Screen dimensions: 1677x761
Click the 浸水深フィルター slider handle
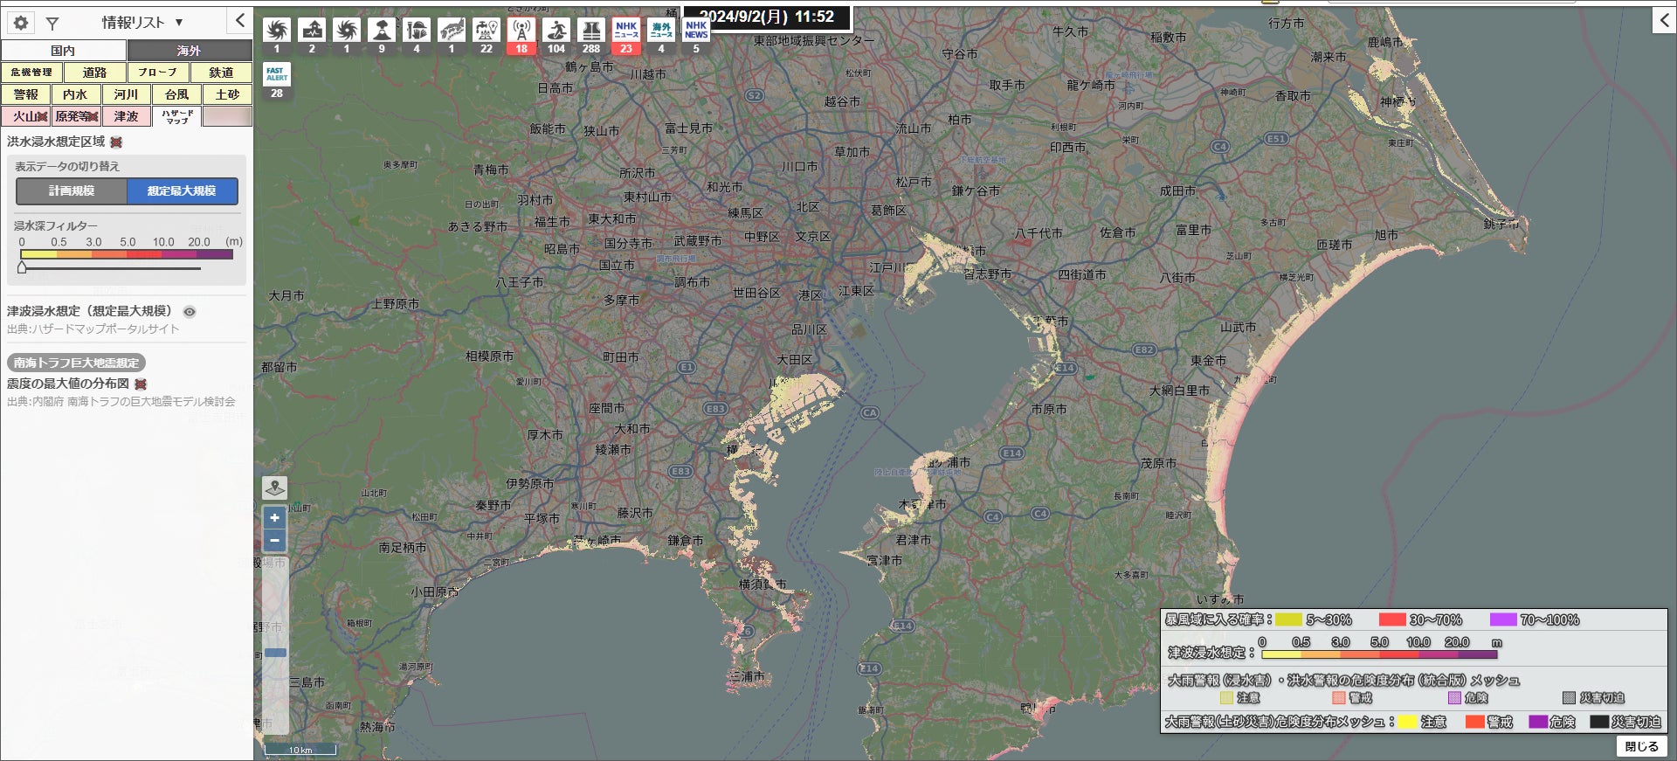tap(22, 267)
